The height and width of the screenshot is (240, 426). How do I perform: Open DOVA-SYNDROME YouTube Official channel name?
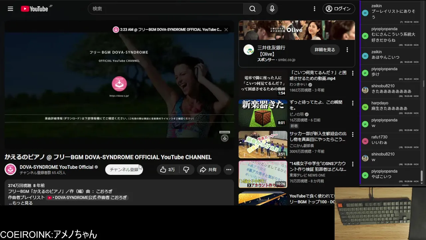click(56, 167)
